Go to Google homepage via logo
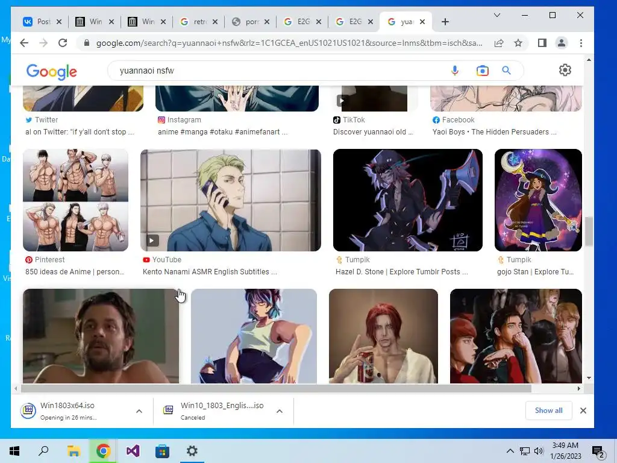617x463 pixels. click(x=52, y=72)
